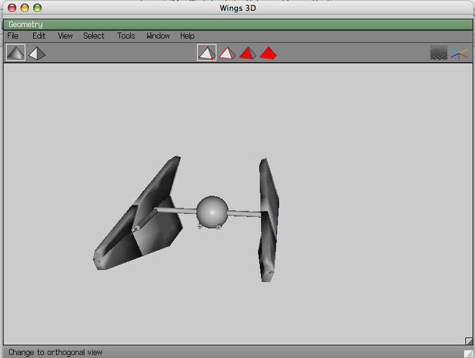The height and width of the screenshot is (358, 475).
Task: Show the Window menu
Action: point(158,36)
